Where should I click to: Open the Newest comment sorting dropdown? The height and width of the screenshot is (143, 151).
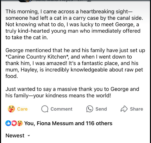tap(18, 135)
